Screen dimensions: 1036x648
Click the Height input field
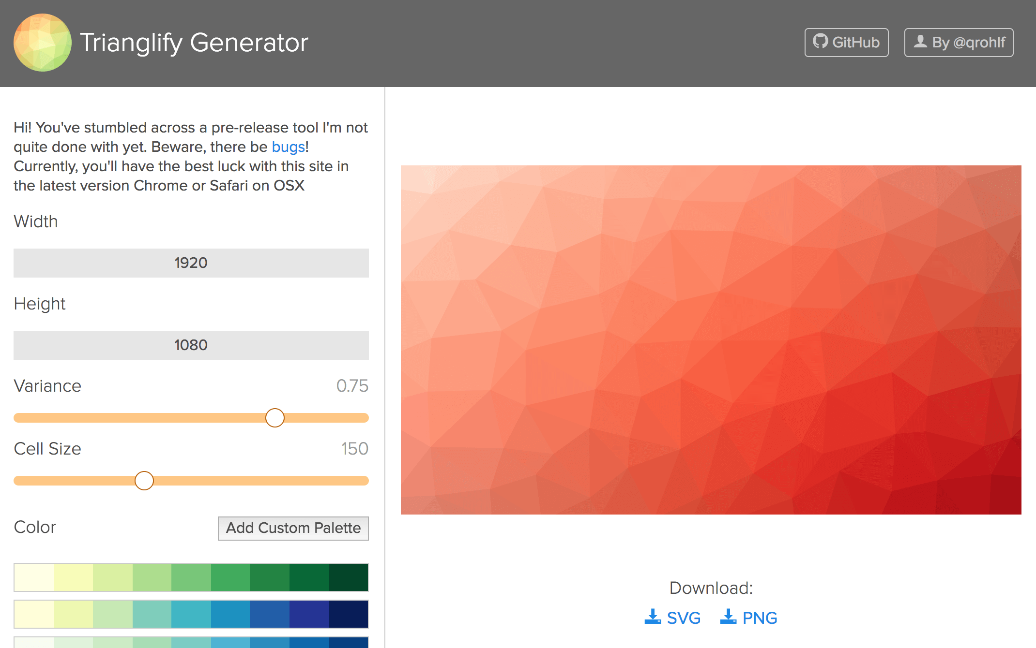click(191, 345)
